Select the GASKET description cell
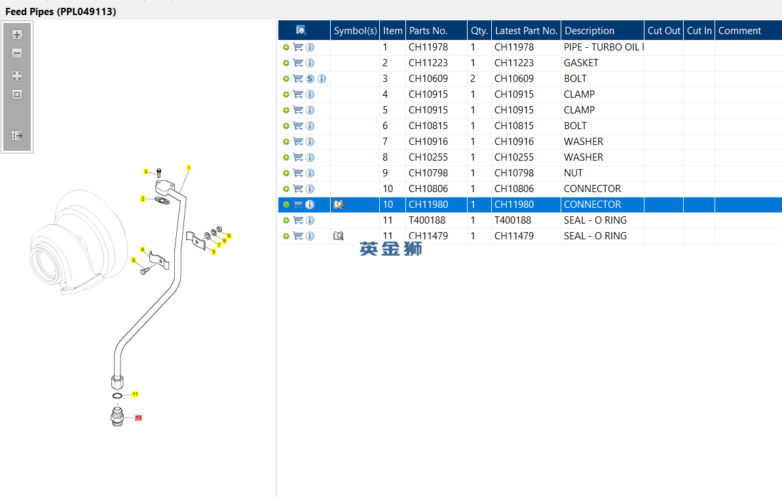 603,63
